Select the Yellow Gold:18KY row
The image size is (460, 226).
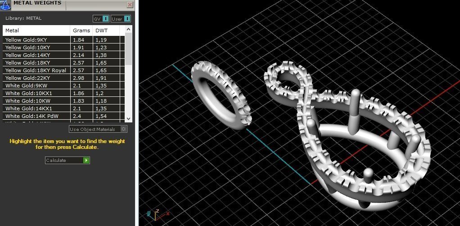pyautogui.click(x=63, y=63)
